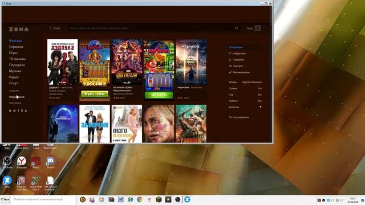
Task: Open the Подписки subscriptions filter
Action: 237,60
